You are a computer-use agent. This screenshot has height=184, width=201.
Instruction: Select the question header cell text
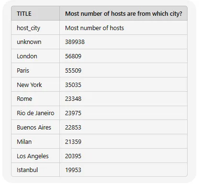(x=123, y=14)
